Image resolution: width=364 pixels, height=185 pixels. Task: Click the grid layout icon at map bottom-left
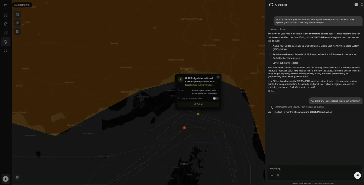pyautogui.click(x=17, y=177)
